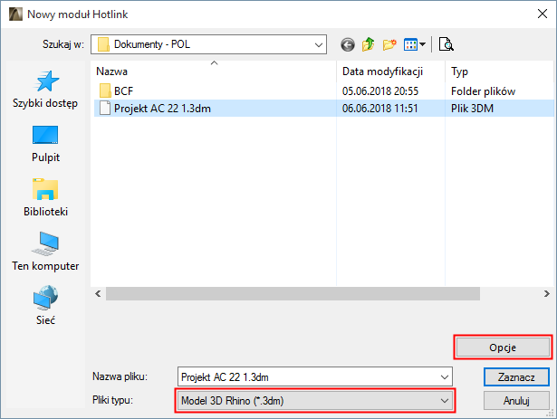Image resolution: width=557 pixels, height=419 pixels.
Task: Click the find file magnifier icon
Action: point(447,44)
